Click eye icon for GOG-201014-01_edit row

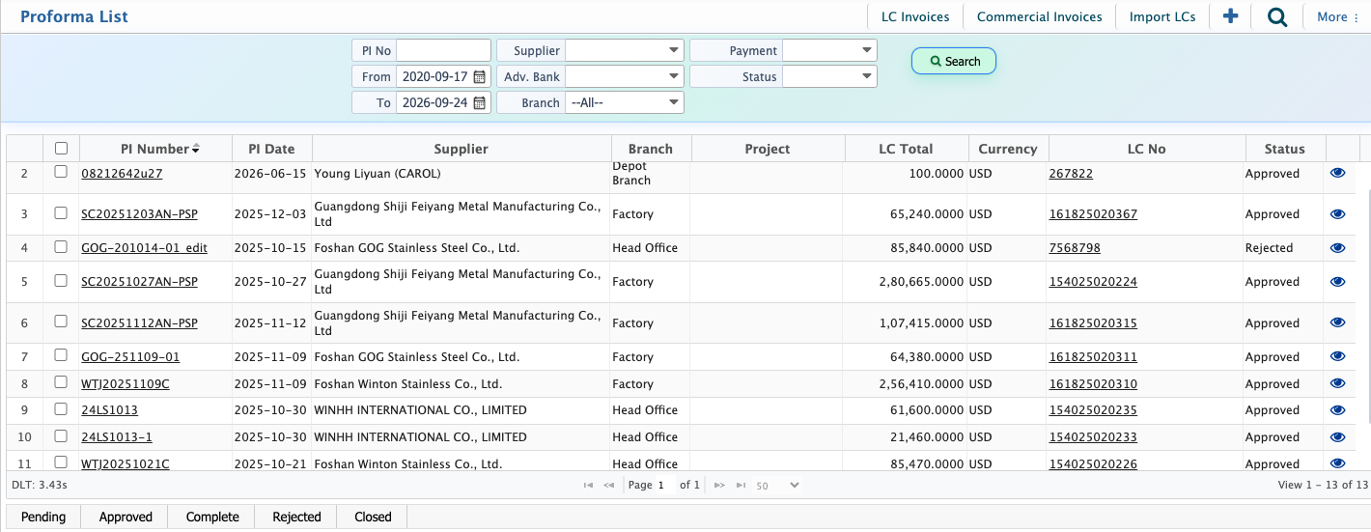tap(1337, 248)
